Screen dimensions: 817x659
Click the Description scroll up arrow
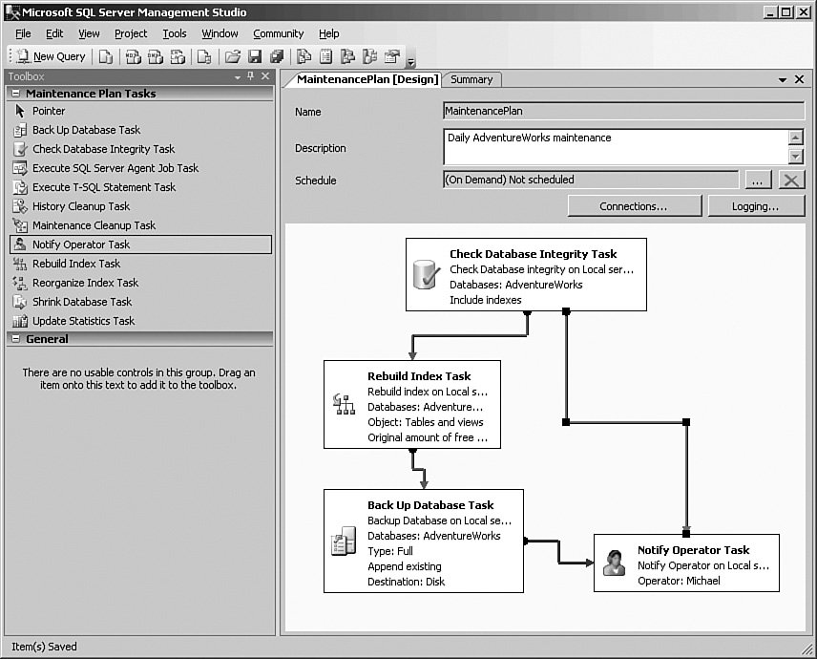(x=796, y=138)
